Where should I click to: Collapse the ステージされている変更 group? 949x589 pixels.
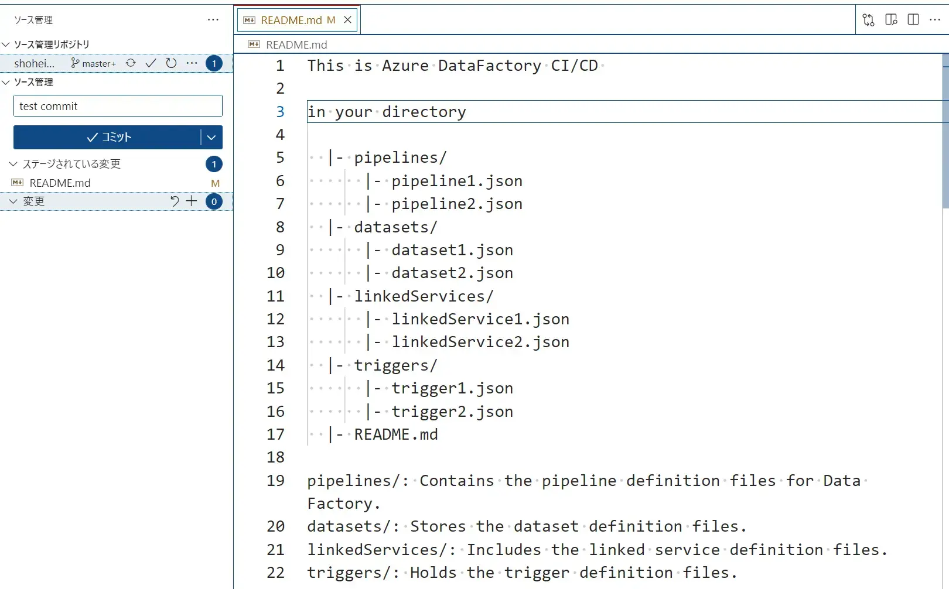pos(13,164)
